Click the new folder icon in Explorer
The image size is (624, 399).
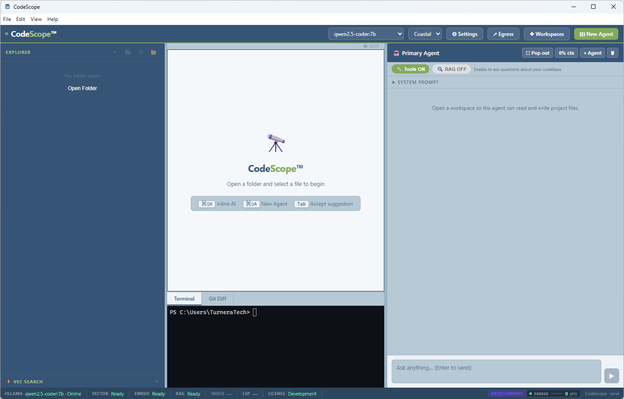pos(128,52)
